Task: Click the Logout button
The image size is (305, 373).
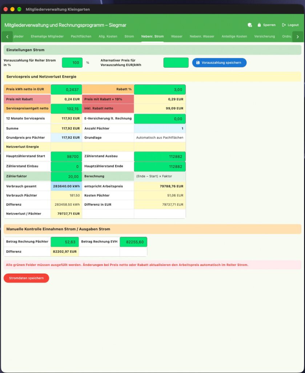Action: [x=290, y=25]
